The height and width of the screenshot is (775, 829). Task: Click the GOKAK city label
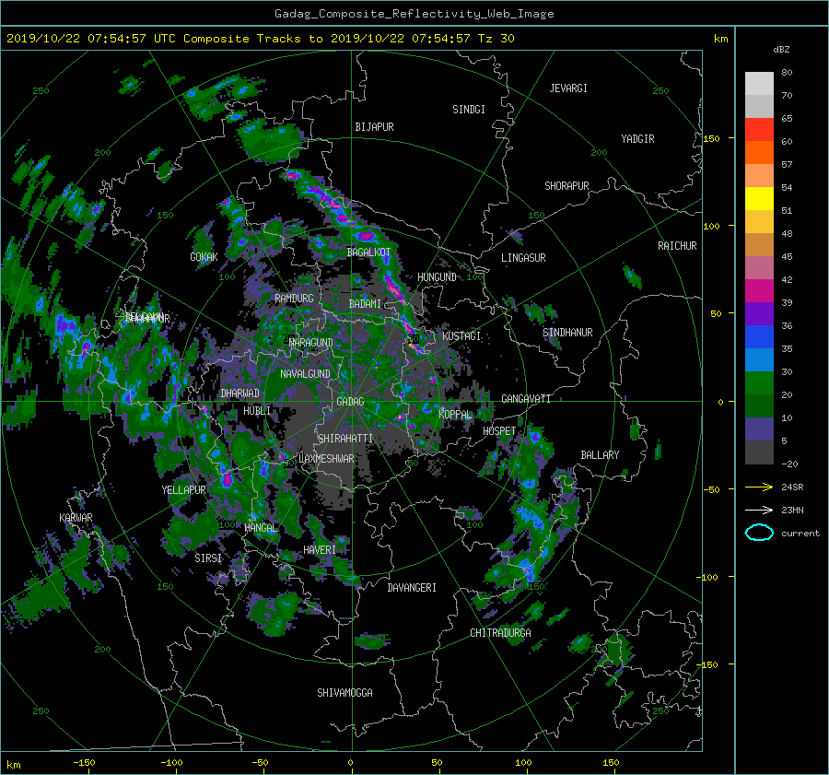(204, 257)
